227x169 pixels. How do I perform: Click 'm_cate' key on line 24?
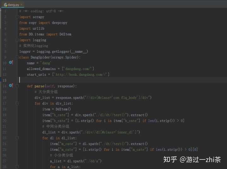tap(67, 144)
